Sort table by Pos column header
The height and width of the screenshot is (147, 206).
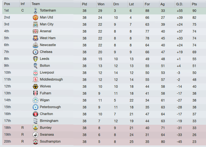click(x=7, y=4)
